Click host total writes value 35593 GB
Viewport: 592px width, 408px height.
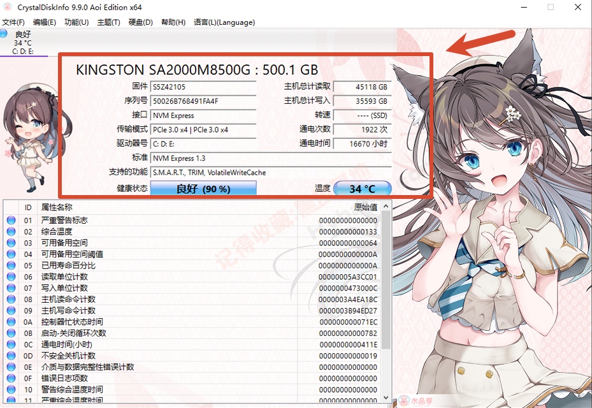(363, 101)
